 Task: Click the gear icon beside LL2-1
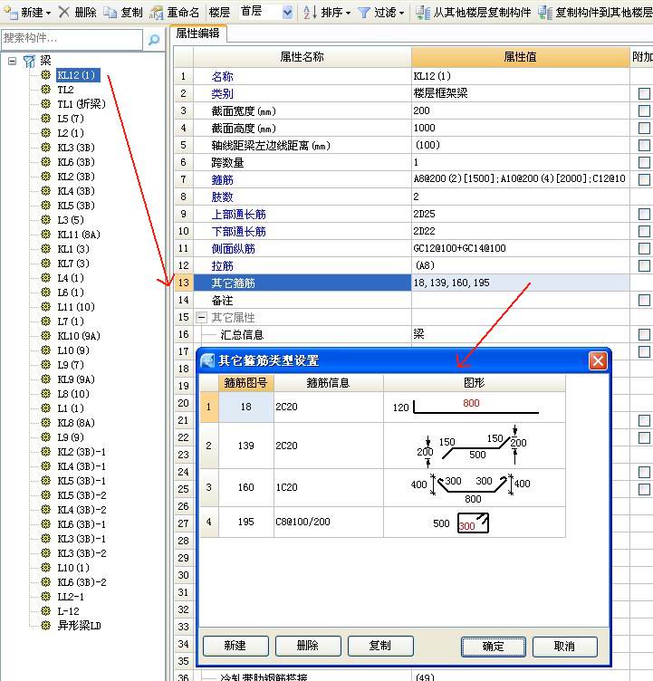(x=45, y=596)
